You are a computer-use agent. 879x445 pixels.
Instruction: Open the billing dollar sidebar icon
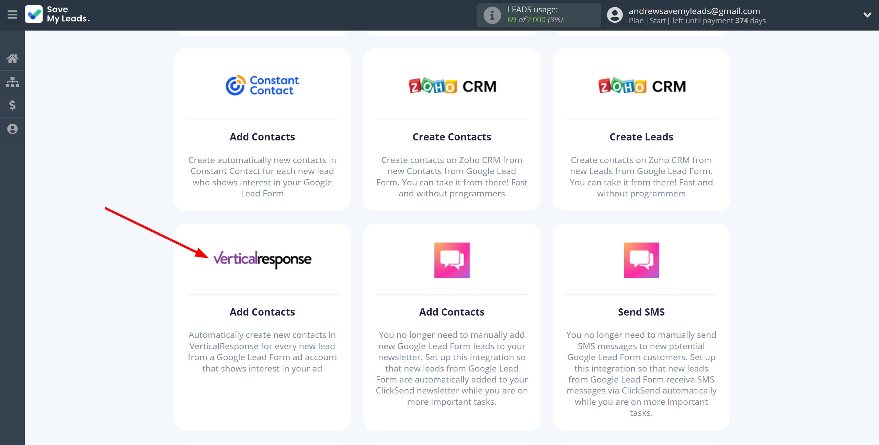tap(12, 105)
